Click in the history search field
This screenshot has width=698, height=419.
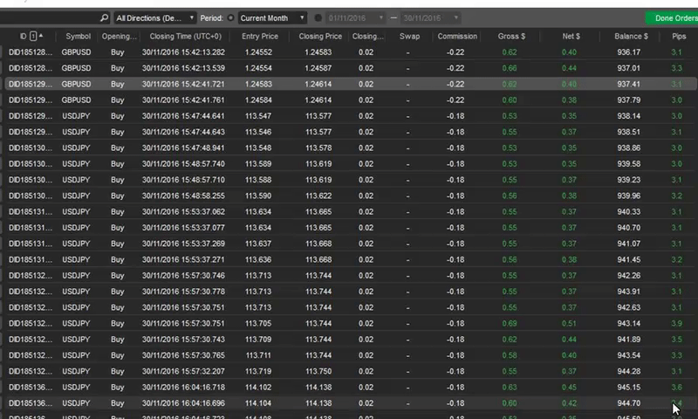(49, 17)
